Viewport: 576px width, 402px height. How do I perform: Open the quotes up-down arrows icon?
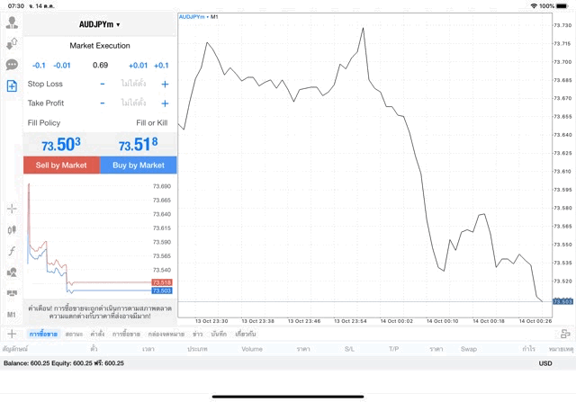tap(12, 42)
